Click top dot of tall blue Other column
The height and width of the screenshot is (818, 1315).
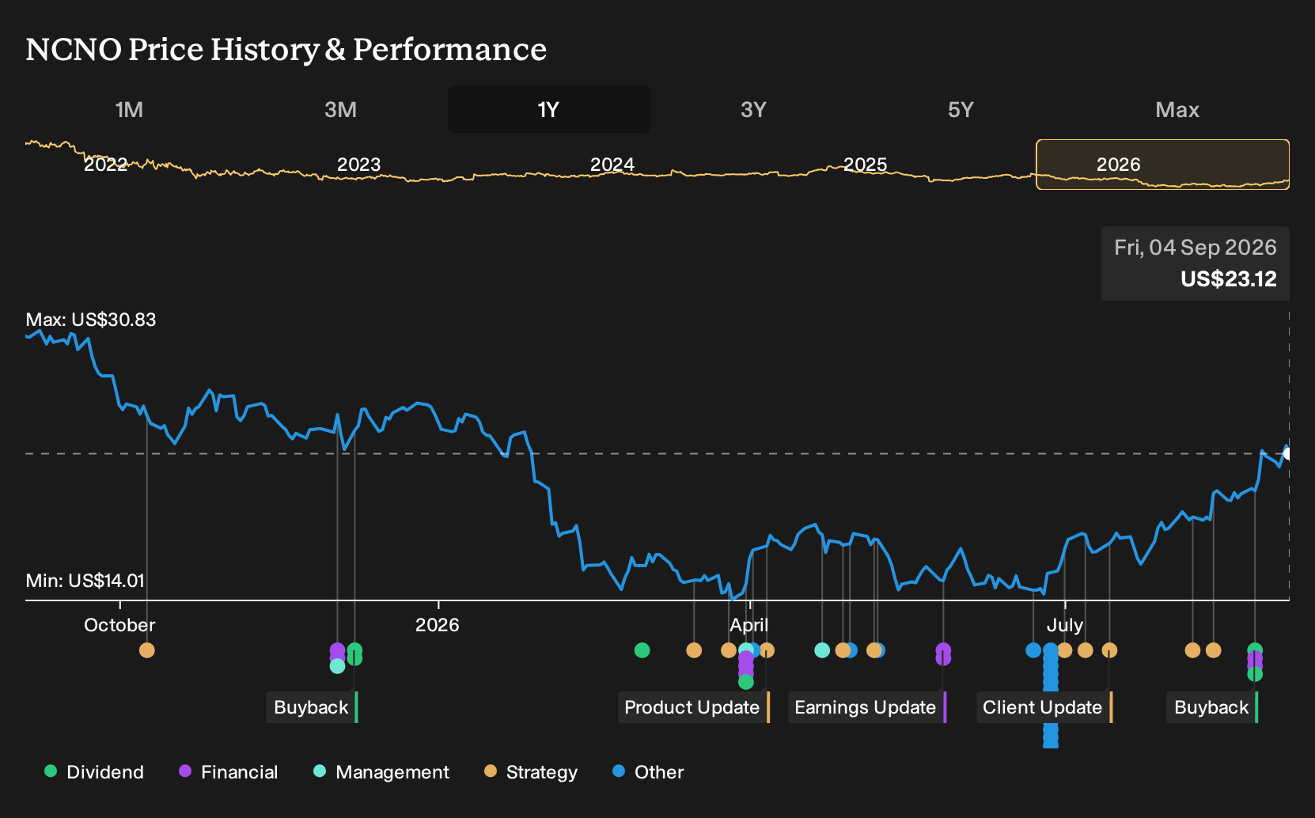coord(1051,650)
